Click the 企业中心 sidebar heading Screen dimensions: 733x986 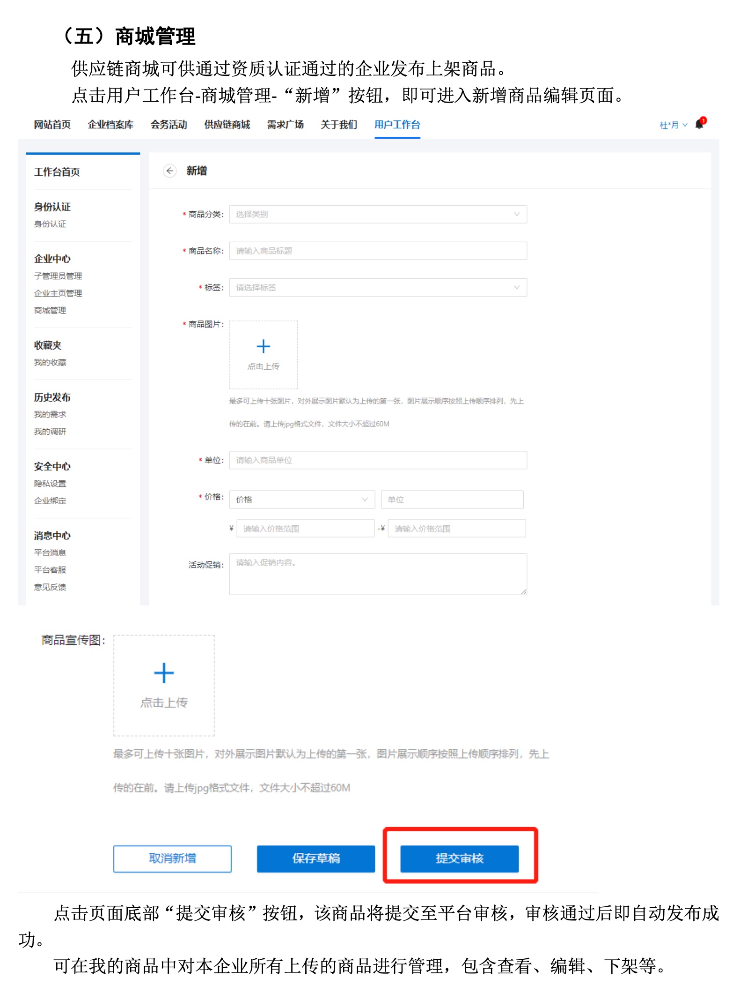(x=52, y=259)
